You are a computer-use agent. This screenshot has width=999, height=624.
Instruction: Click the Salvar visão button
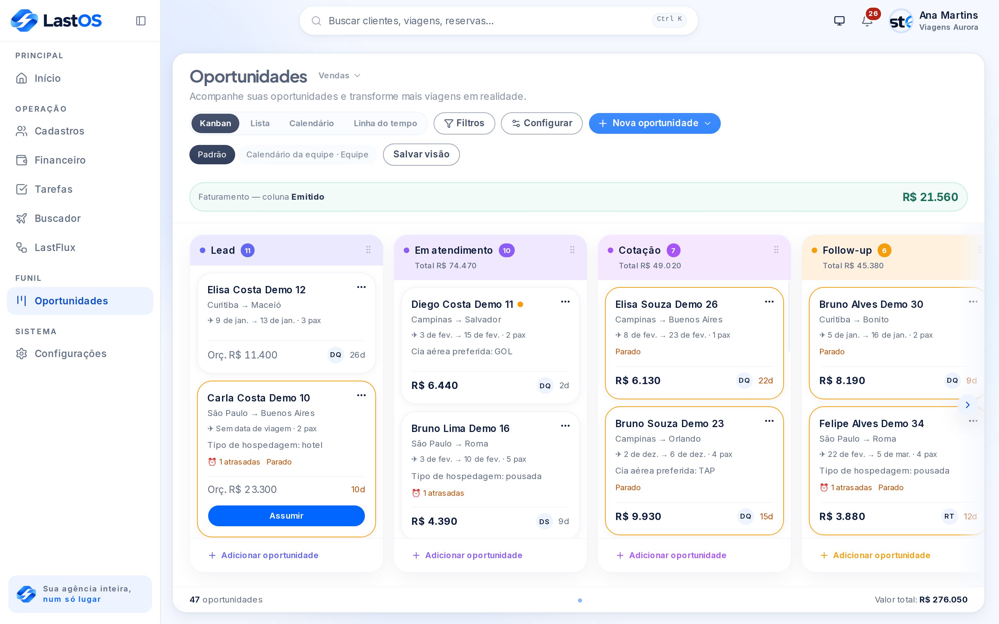(421, 154)
